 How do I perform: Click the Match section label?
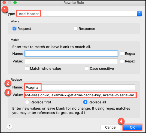[x=15, y=40]
